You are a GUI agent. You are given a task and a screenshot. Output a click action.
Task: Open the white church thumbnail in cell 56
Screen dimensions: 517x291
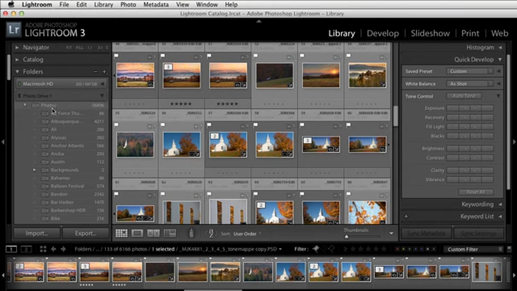point(182,144)
